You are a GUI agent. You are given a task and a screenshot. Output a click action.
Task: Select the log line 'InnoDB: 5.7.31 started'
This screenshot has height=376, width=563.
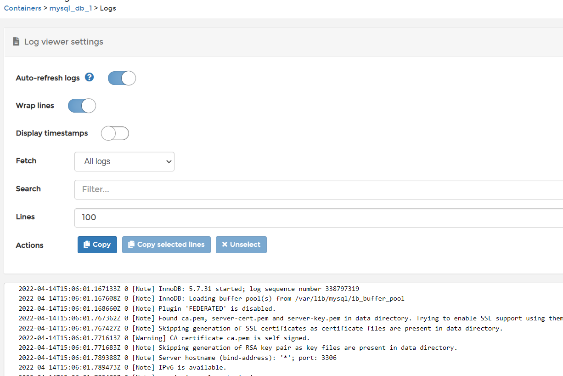coord(189,289)
